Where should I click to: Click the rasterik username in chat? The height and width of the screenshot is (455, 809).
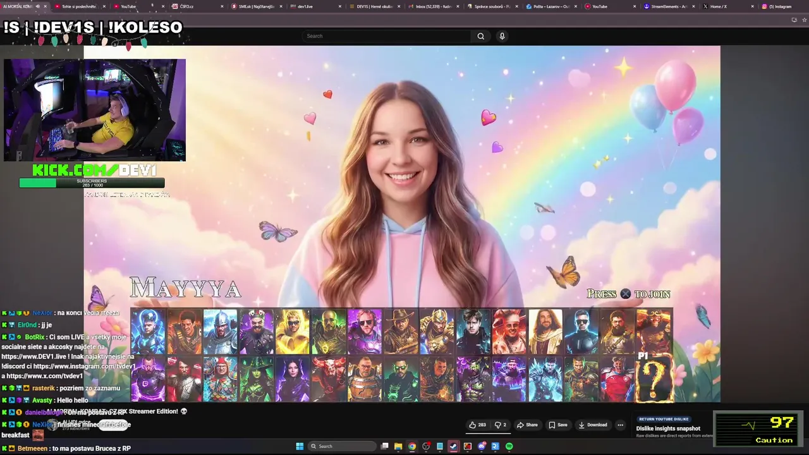point(44,388)
